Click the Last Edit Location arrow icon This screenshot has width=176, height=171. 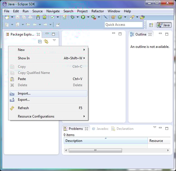[28, 24]
